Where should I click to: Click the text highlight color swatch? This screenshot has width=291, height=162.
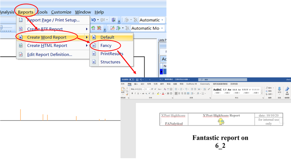tap(158, 94)
